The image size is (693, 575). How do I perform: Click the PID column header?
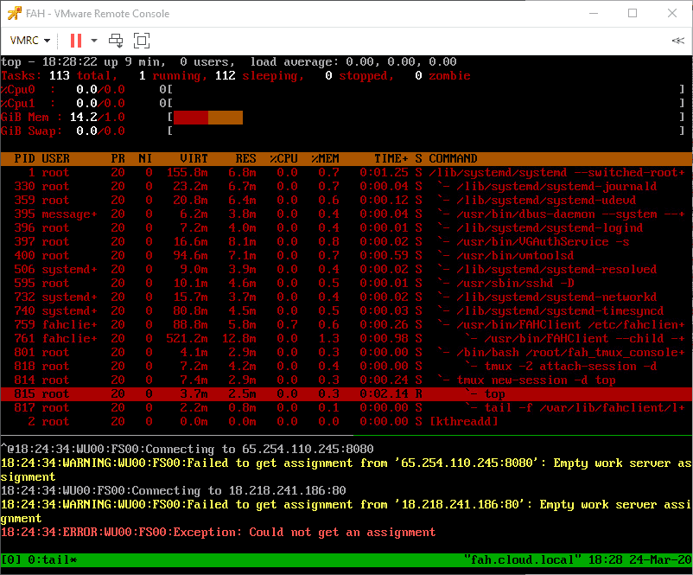[25, 158]
